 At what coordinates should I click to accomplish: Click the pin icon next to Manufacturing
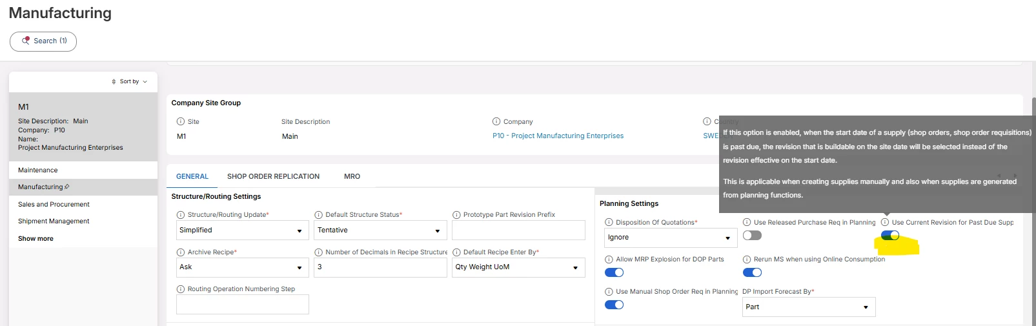tap(67, 187)
